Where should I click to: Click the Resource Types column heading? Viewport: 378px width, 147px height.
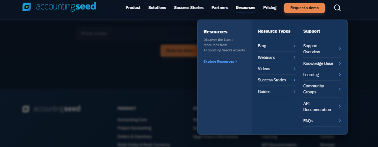(274, 31)
